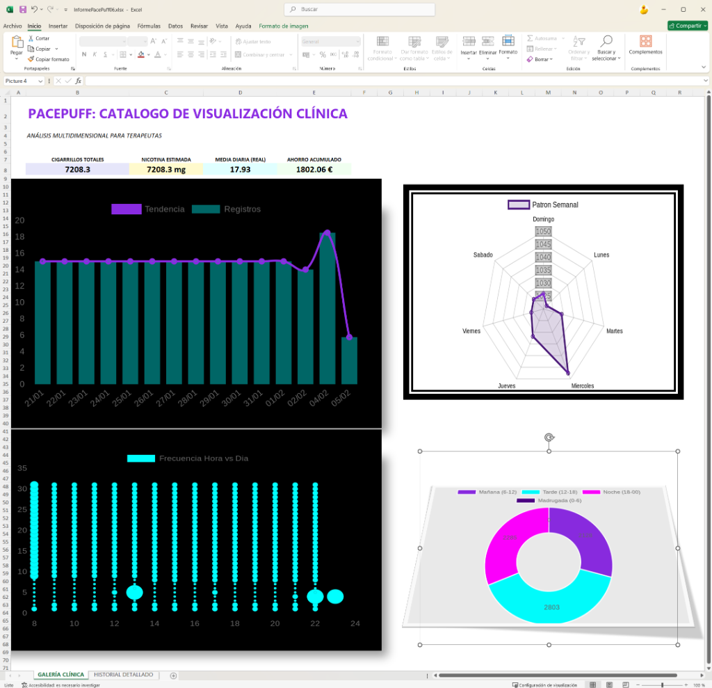Click the font color A icon
Viewport: 712px width, 688px height.
(x=158, y=54)
